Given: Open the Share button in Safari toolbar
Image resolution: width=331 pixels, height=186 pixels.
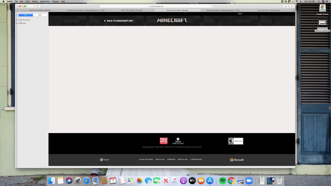Looking at the screenshot, I should click(286, 6).
